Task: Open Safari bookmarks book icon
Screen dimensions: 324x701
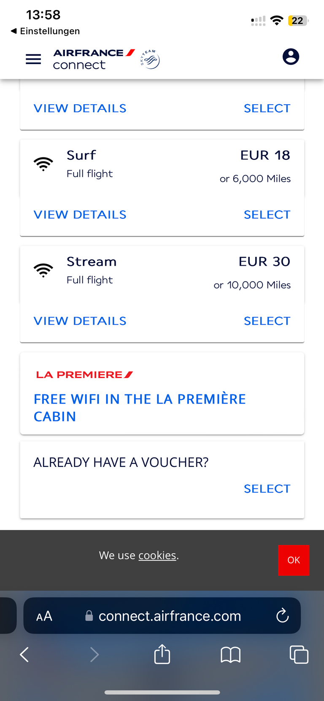Action: 230,655
